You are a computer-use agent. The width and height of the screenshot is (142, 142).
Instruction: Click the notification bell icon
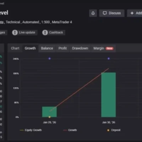pyautogui.click(x=93, y=13)
